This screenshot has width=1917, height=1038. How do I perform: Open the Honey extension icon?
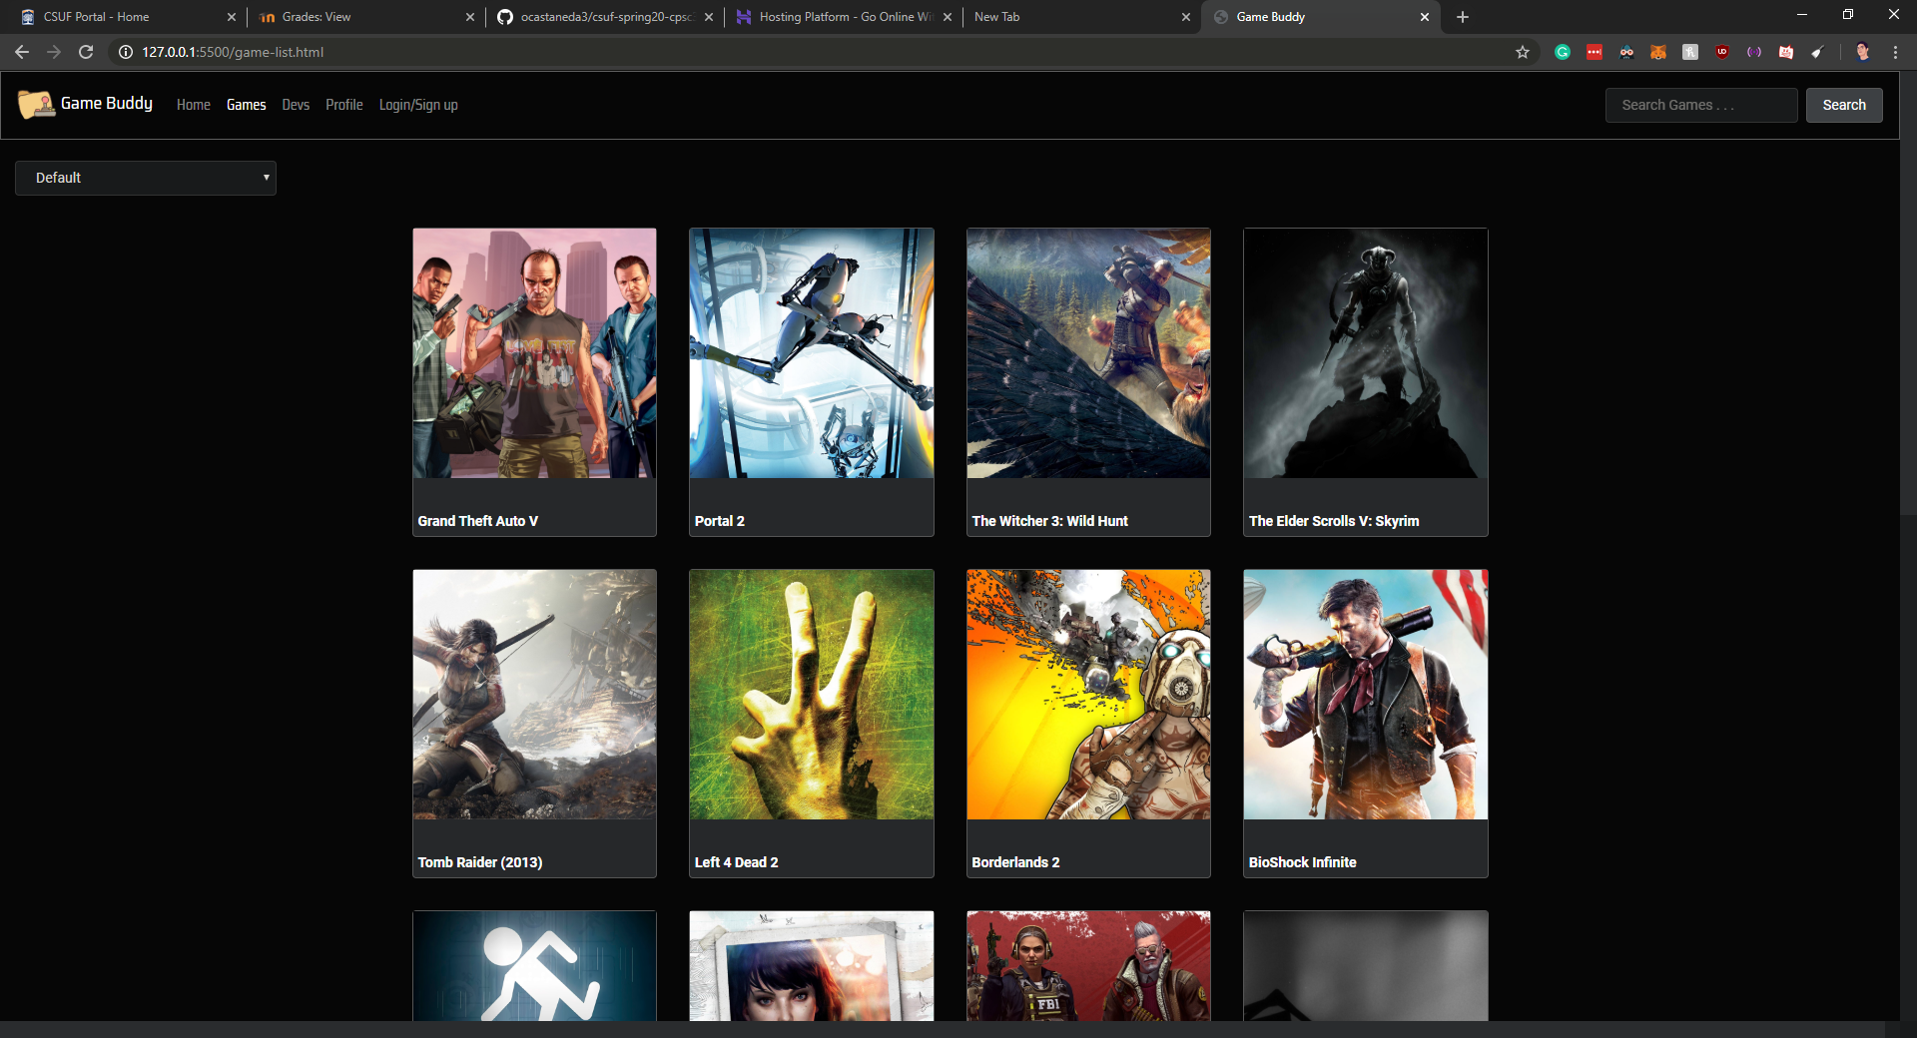pyautogui.click(x=1690, y=52)
